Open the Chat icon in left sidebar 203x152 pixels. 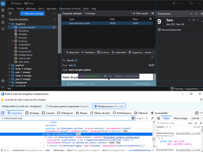(3, 29)
